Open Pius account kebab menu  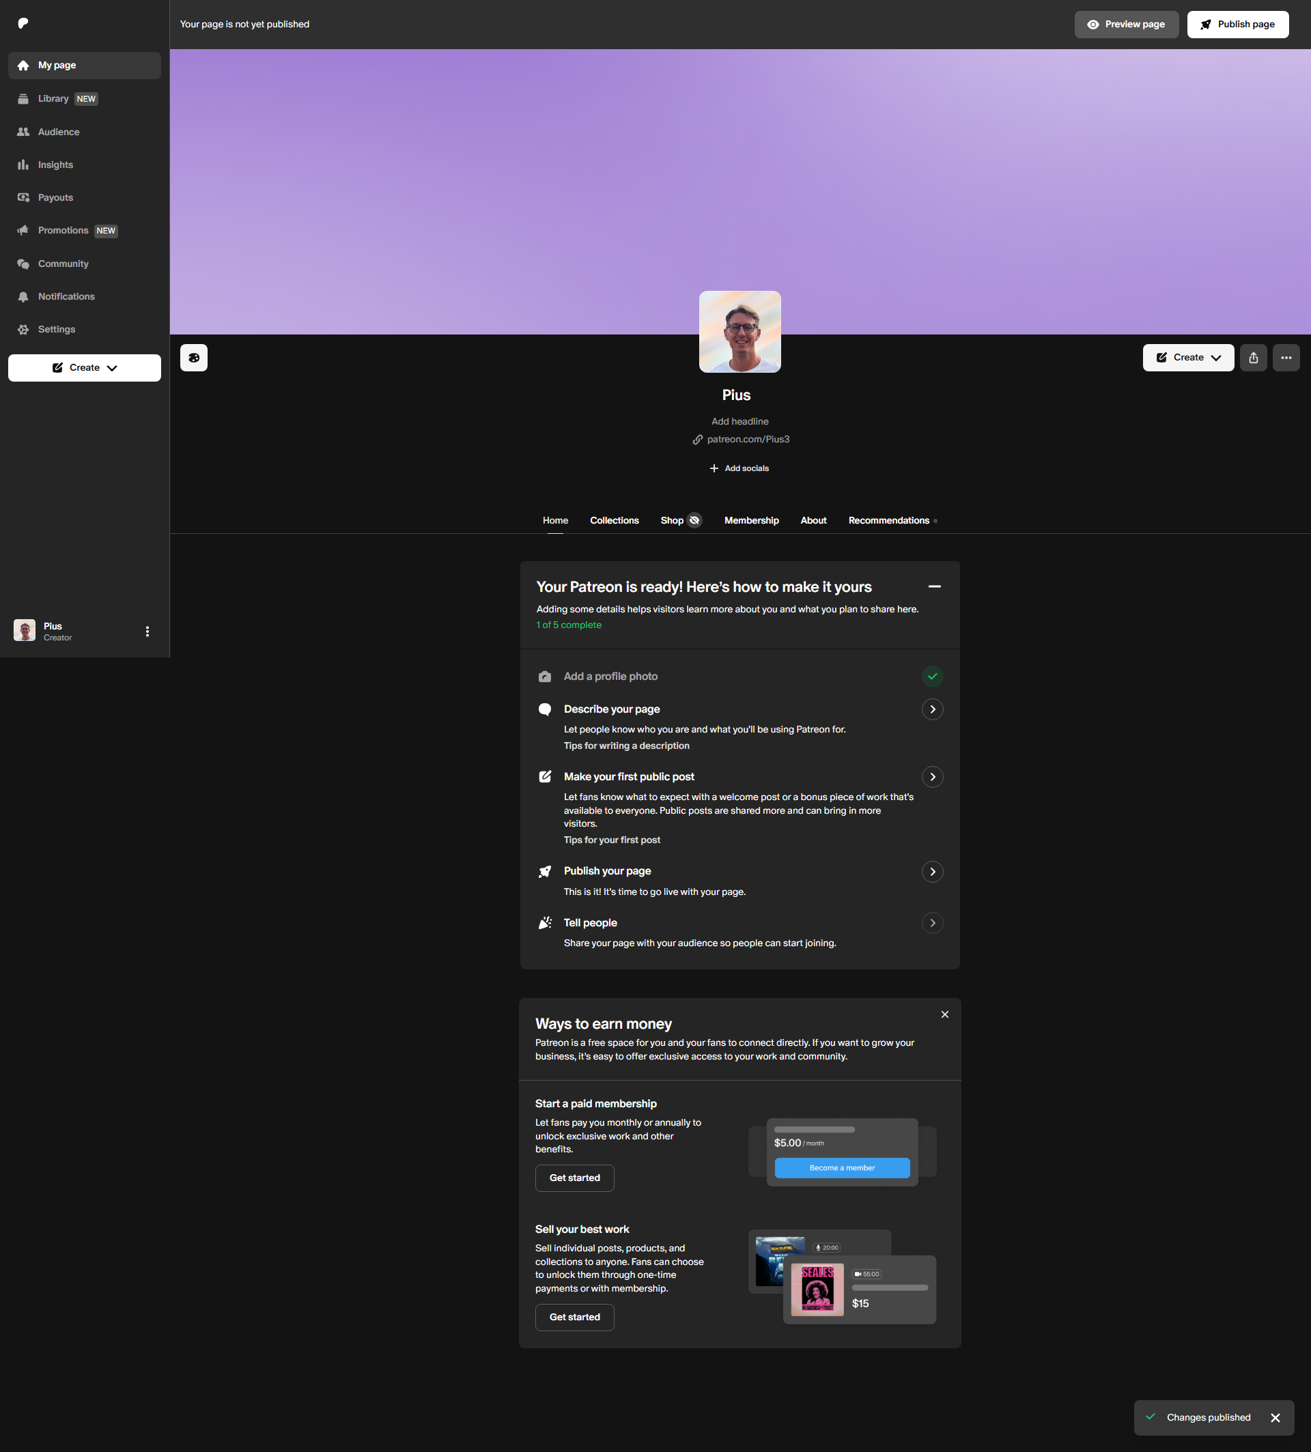tap(147, 631)
